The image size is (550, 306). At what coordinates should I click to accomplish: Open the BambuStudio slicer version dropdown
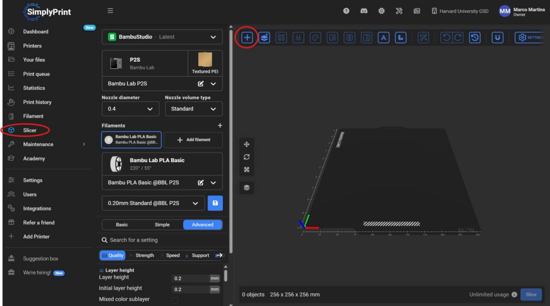162,37
